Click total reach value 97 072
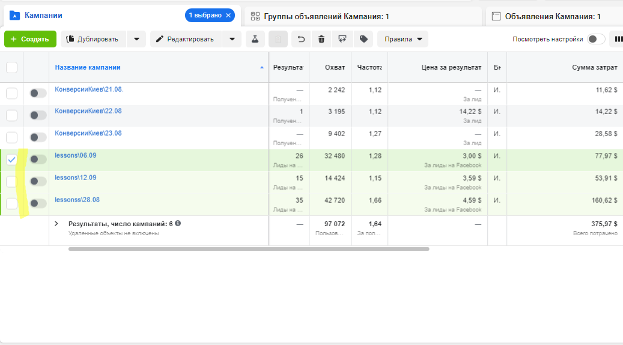Screen dimensions: 623x345 [x=333, y=224]
